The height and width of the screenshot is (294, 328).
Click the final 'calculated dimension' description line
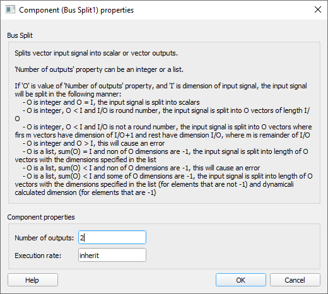pos(85,192)
